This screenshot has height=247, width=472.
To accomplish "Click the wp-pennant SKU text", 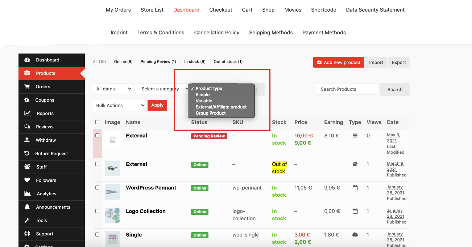I will pyautogui.click(x=247, y=188).
